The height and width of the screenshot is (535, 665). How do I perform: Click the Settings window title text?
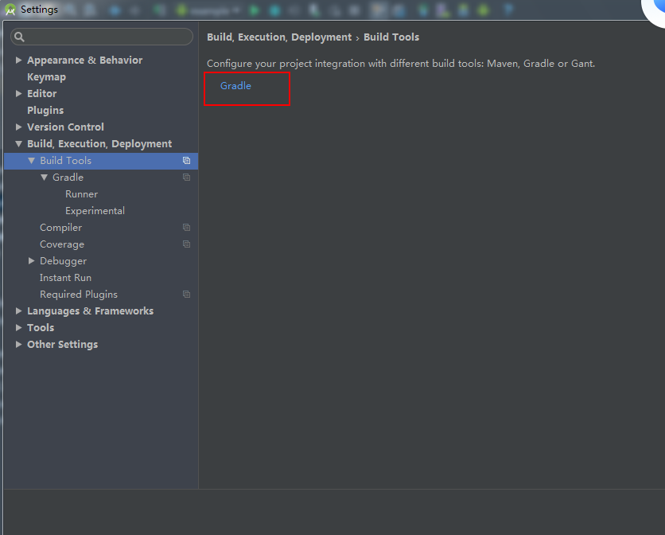point(39,10)
